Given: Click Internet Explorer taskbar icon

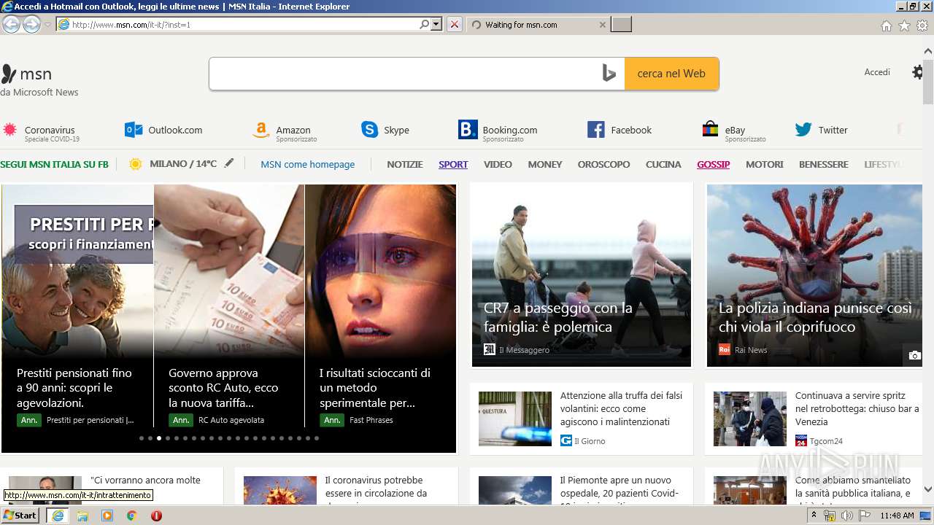Looking at the screenshot, I should [x=57, y=516].
